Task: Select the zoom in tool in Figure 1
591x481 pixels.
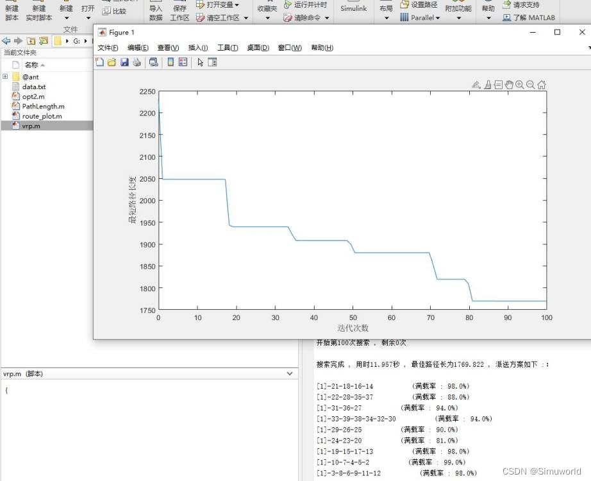Action: coord(519,84)
